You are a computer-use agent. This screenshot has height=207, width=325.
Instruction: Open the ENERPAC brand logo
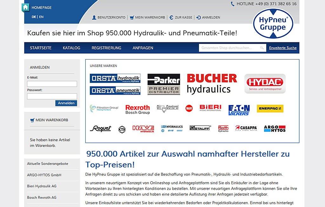click(x=270, y=109)
